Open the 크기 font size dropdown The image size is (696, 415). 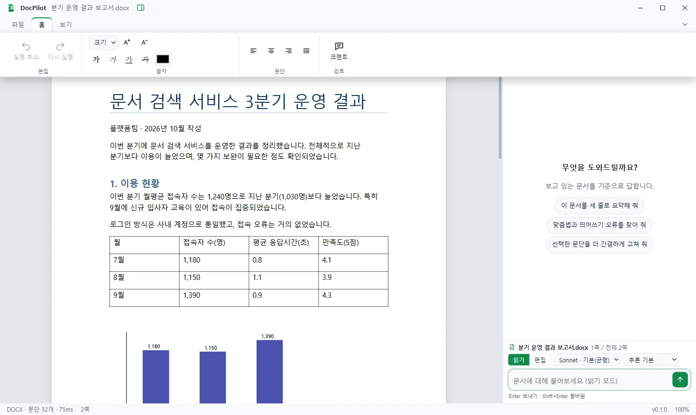(103, 42)
